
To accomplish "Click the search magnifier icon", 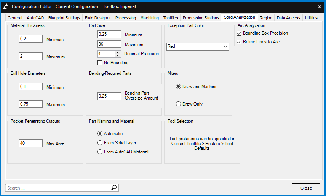I will click(x=114, y=188).
